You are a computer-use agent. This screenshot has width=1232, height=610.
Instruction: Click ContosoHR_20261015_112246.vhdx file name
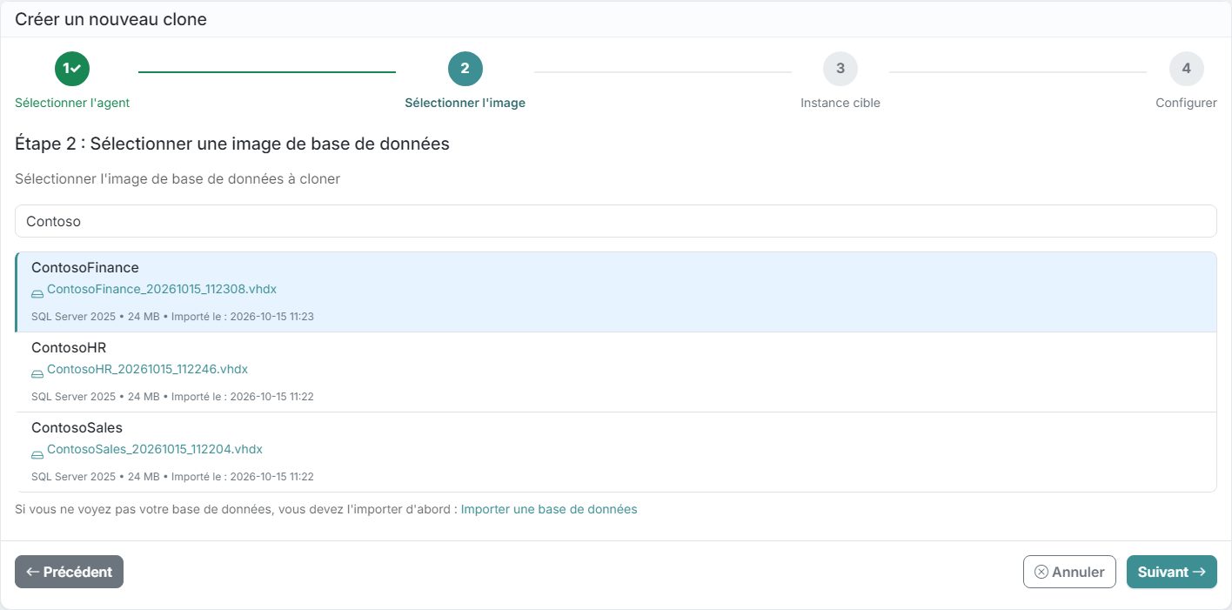pos(147,369)
